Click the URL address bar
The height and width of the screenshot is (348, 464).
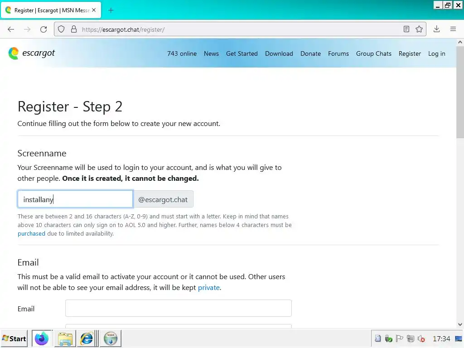tap(240, 29)
